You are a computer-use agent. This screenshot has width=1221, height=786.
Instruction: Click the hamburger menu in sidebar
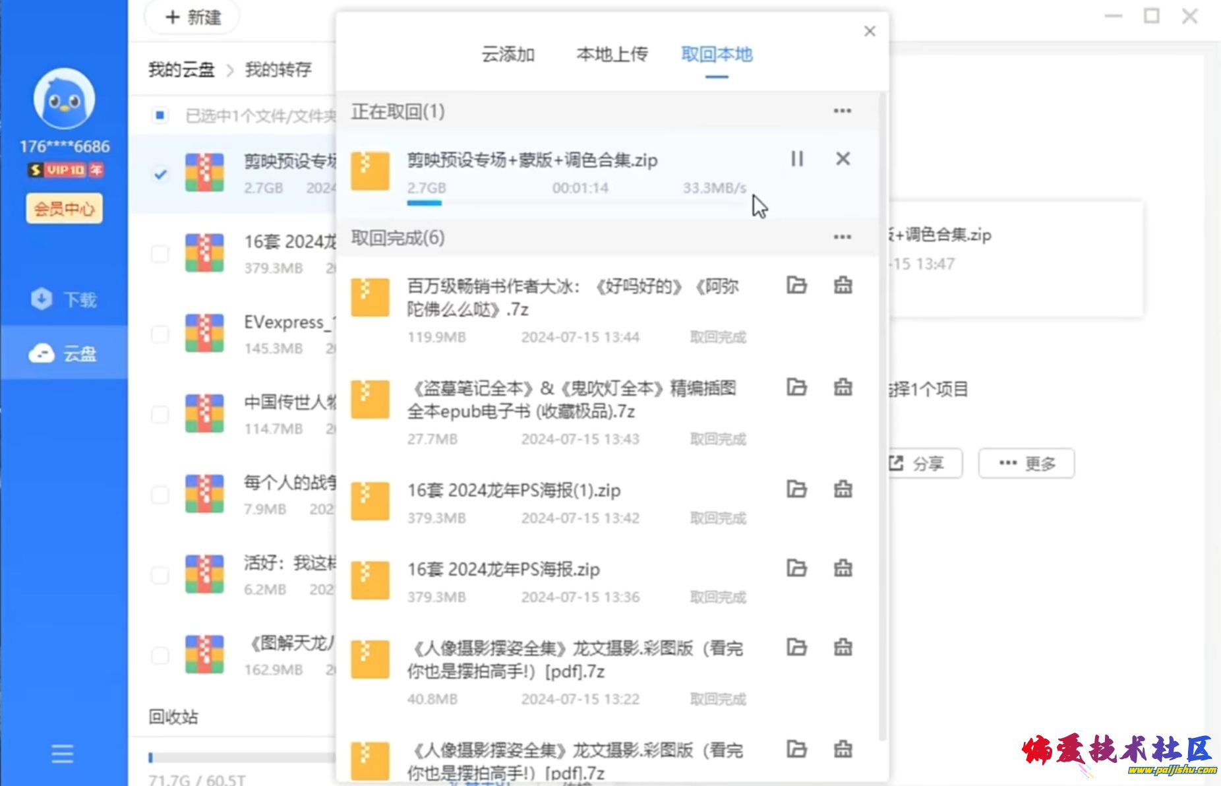[63, 753]
